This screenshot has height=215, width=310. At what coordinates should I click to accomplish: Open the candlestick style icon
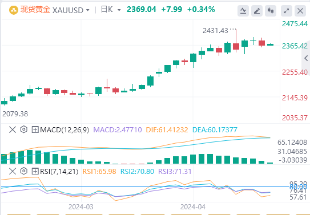[271, 11]
